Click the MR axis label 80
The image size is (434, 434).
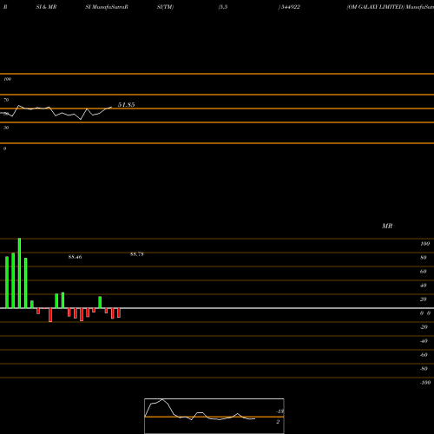coord(424,258)
